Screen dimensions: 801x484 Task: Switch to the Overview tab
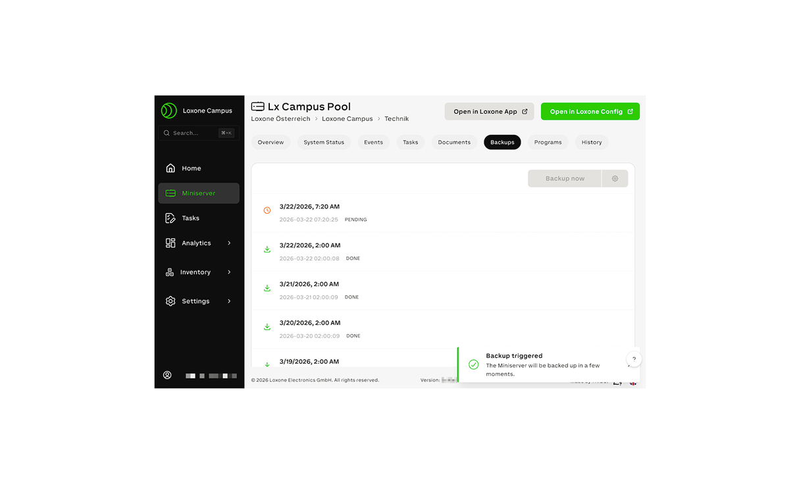tap(271, 142)
